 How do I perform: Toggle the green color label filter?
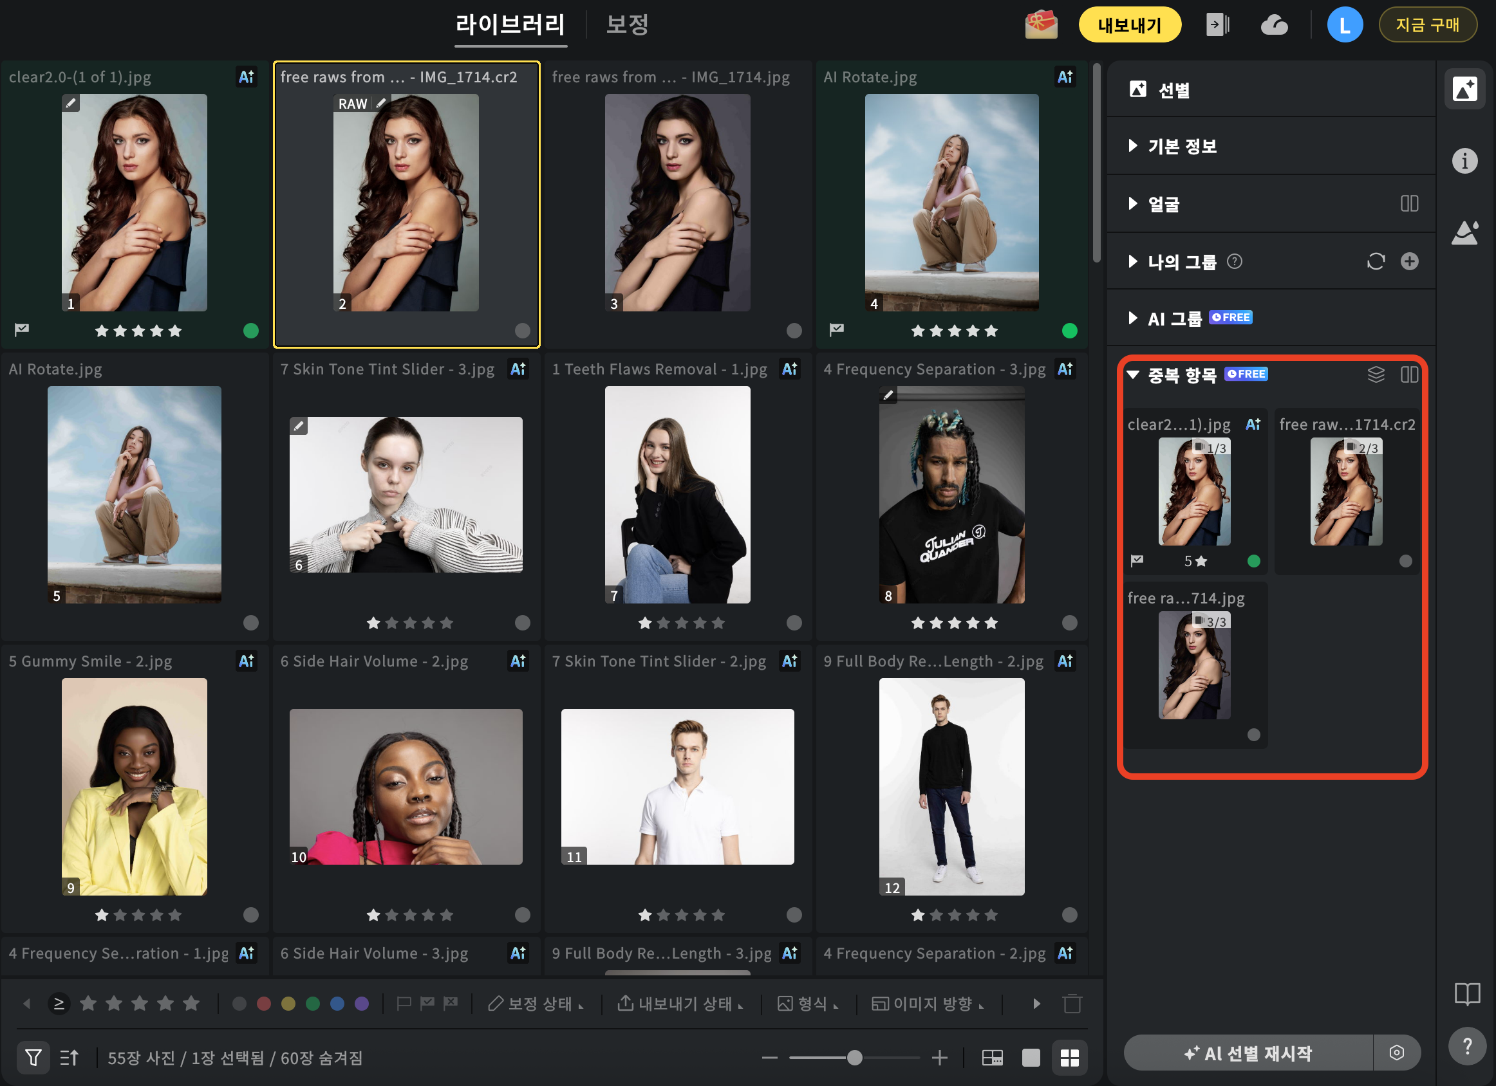coord(313,1004)
